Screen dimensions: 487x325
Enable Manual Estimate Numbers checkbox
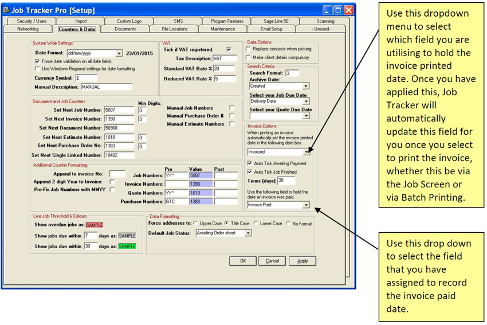tap(231, 124)
